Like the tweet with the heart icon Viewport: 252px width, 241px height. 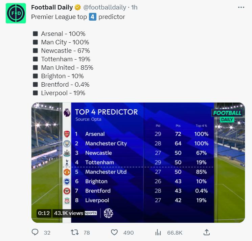[x=114, y=233]
